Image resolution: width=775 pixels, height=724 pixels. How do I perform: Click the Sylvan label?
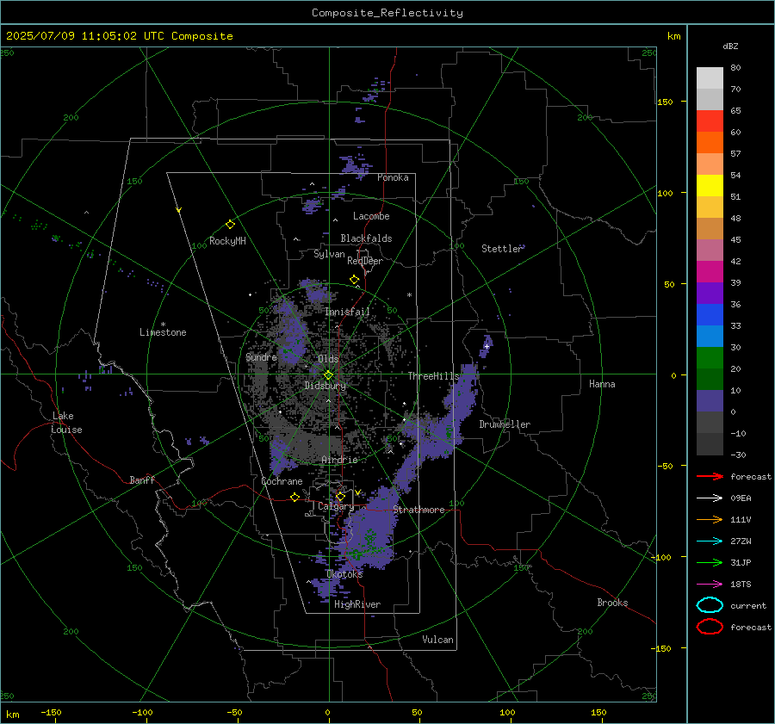click(329, 254)
